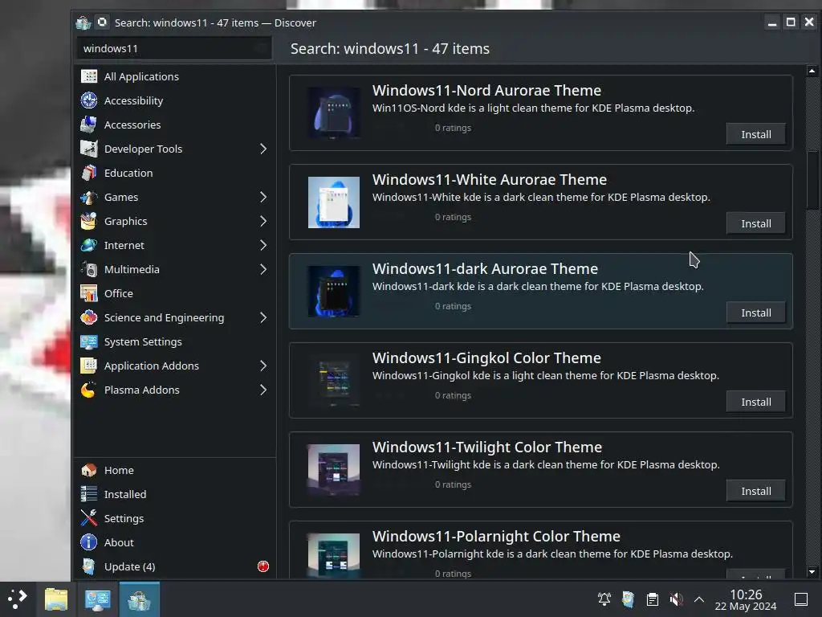822x617 pixels.
Task: Select the Accessibility category icon
Action: (x=88, y=100)
